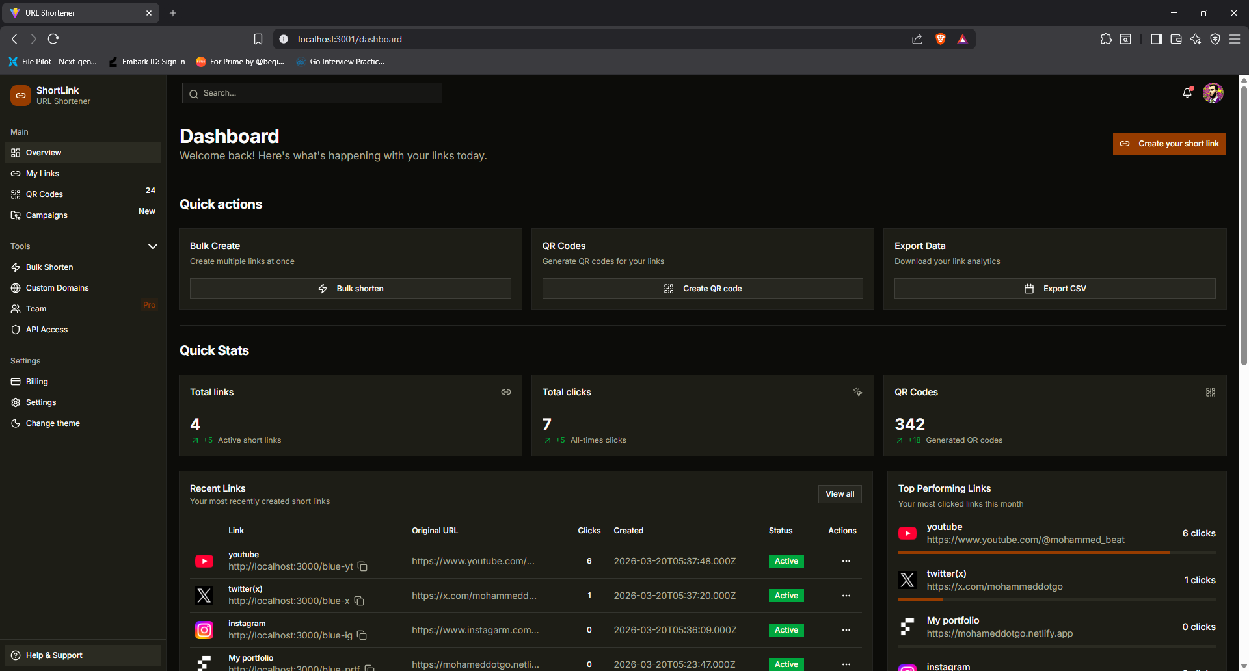This screenshot has width=1249, height=671.
Task: Open Brave Shields icon in address bar
Action: click(x=940, y=39)
